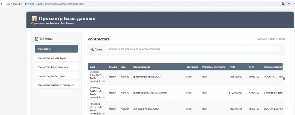Image resolution: width=295 pixels, height=115 pixels.
Task: Open the contractors_activity_types table
Action: point(56,58)
